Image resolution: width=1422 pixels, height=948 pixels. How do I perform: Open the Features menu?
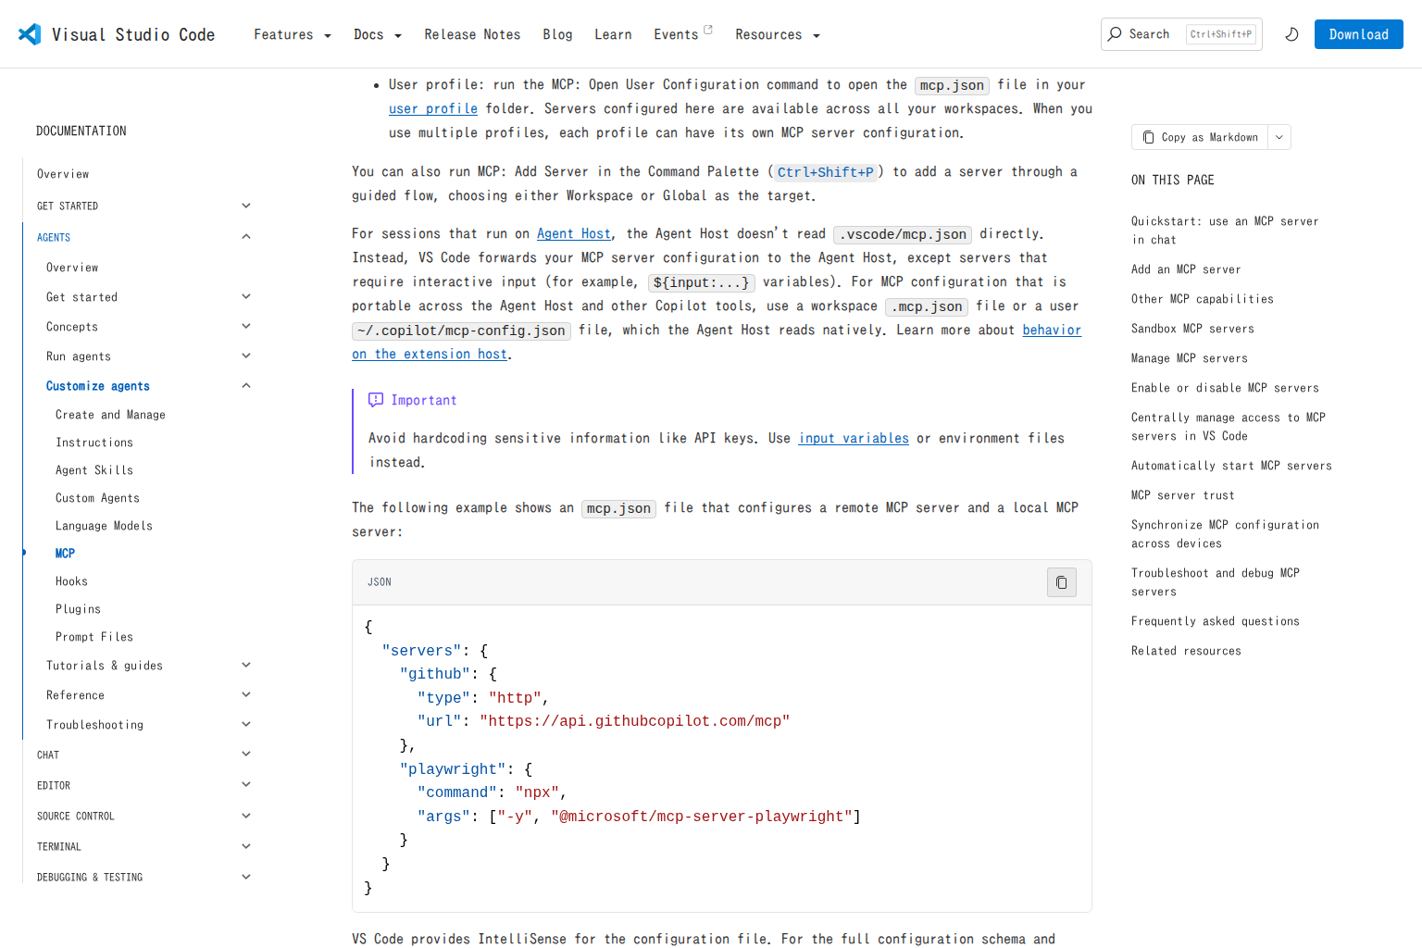tap(292, 34)
